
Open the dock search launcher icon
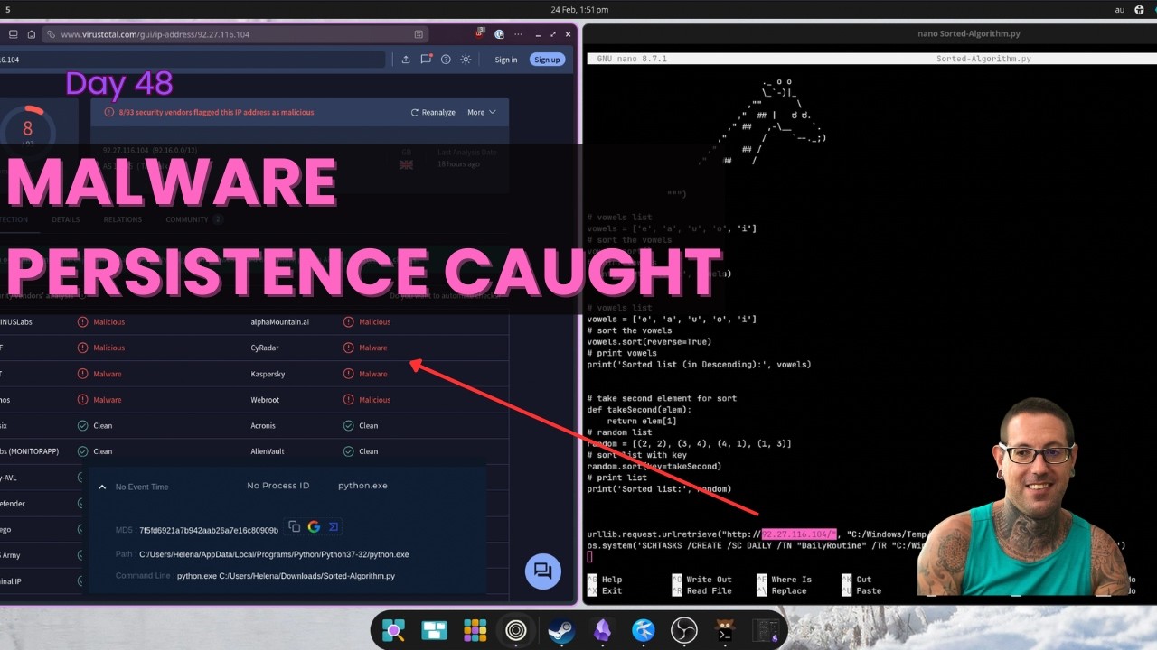tap(393, 630)
